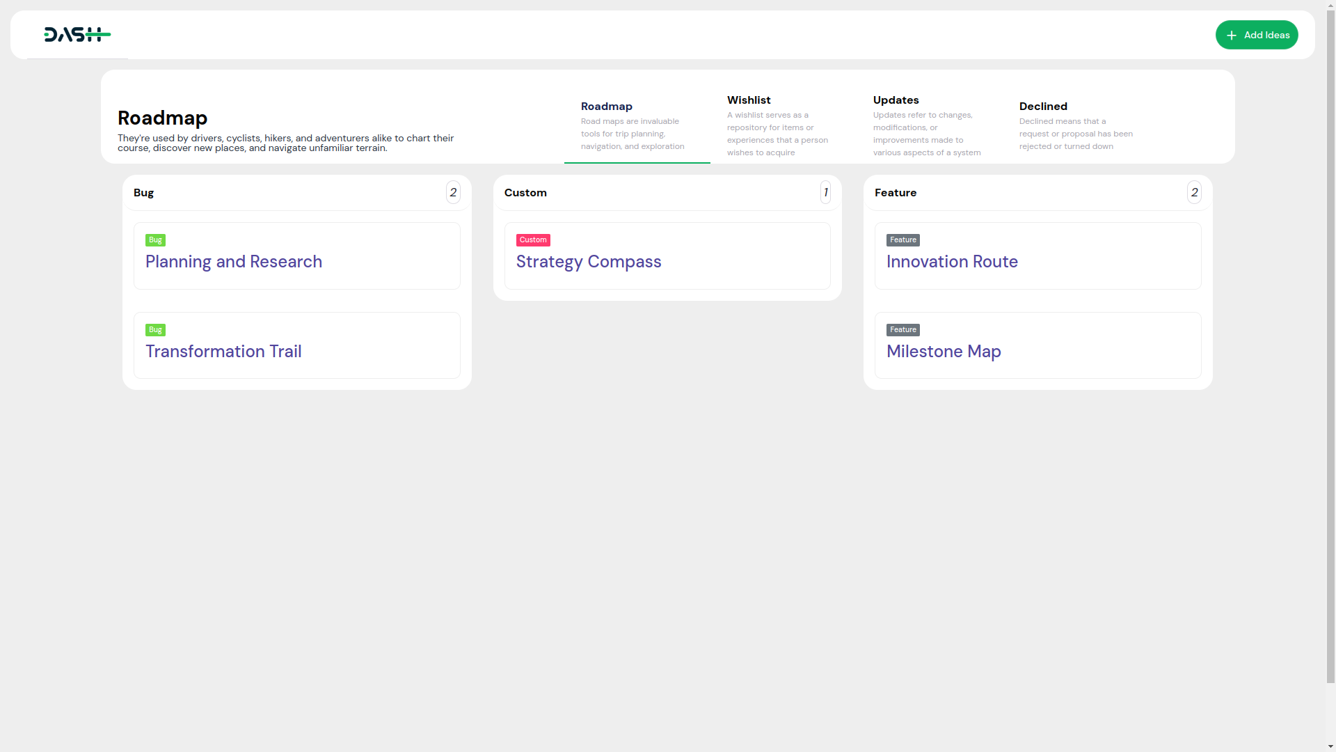Open the Innovation Route card
Screen dimensions: 1336x752
click(x=951, y=262)
